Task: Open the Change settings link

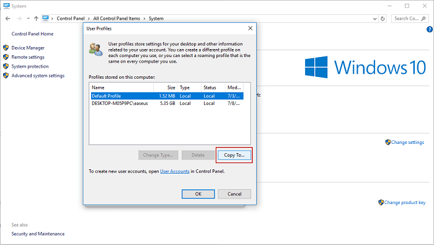Action: click(407, 142)
